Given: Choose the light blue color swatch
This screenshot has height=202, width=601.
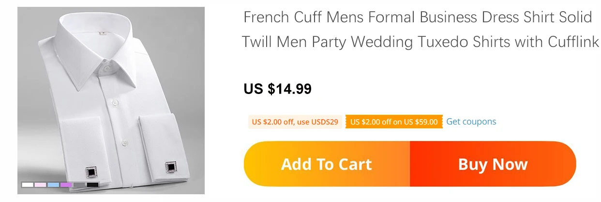Looking at the screenshot, I should (x=53, y=185).
